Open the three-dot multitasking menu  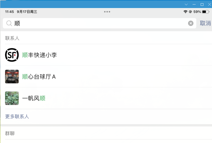(107, 12)
